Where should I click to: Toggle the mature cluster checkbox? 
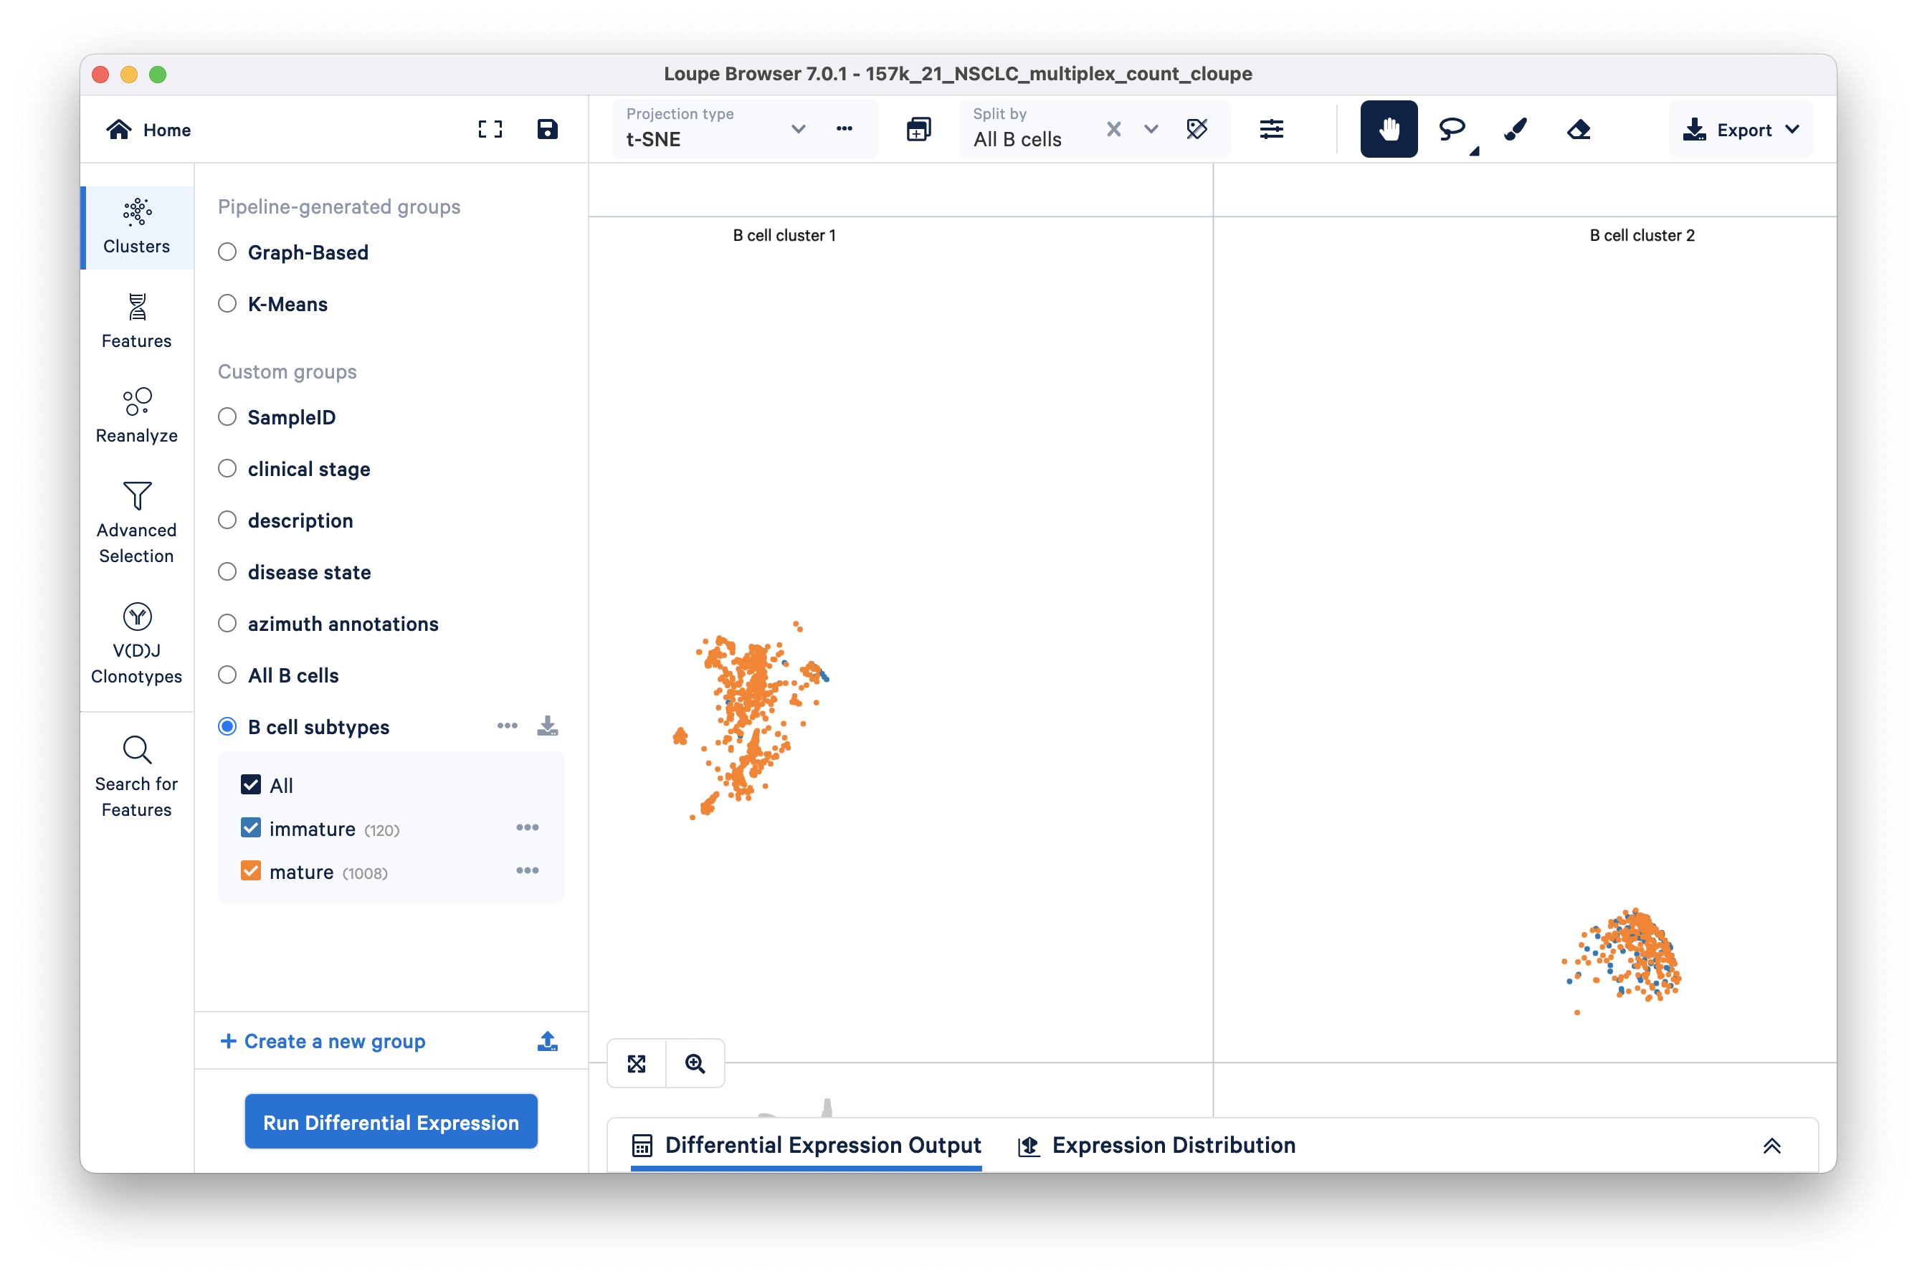click(250, 870)
